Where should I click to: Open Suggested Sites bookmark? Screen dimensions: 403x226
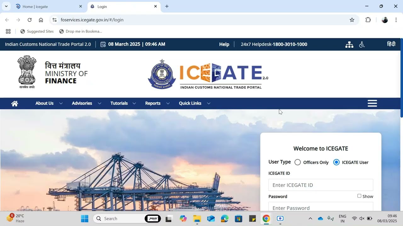pyautogui.click(x=37, y=31)
